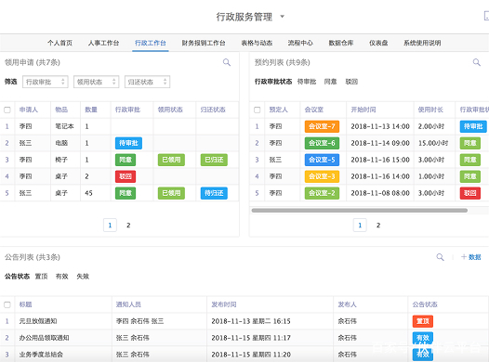Open the 领用状态 filter dropdown
The image size is (489, 362).
[x=97, y=82]
